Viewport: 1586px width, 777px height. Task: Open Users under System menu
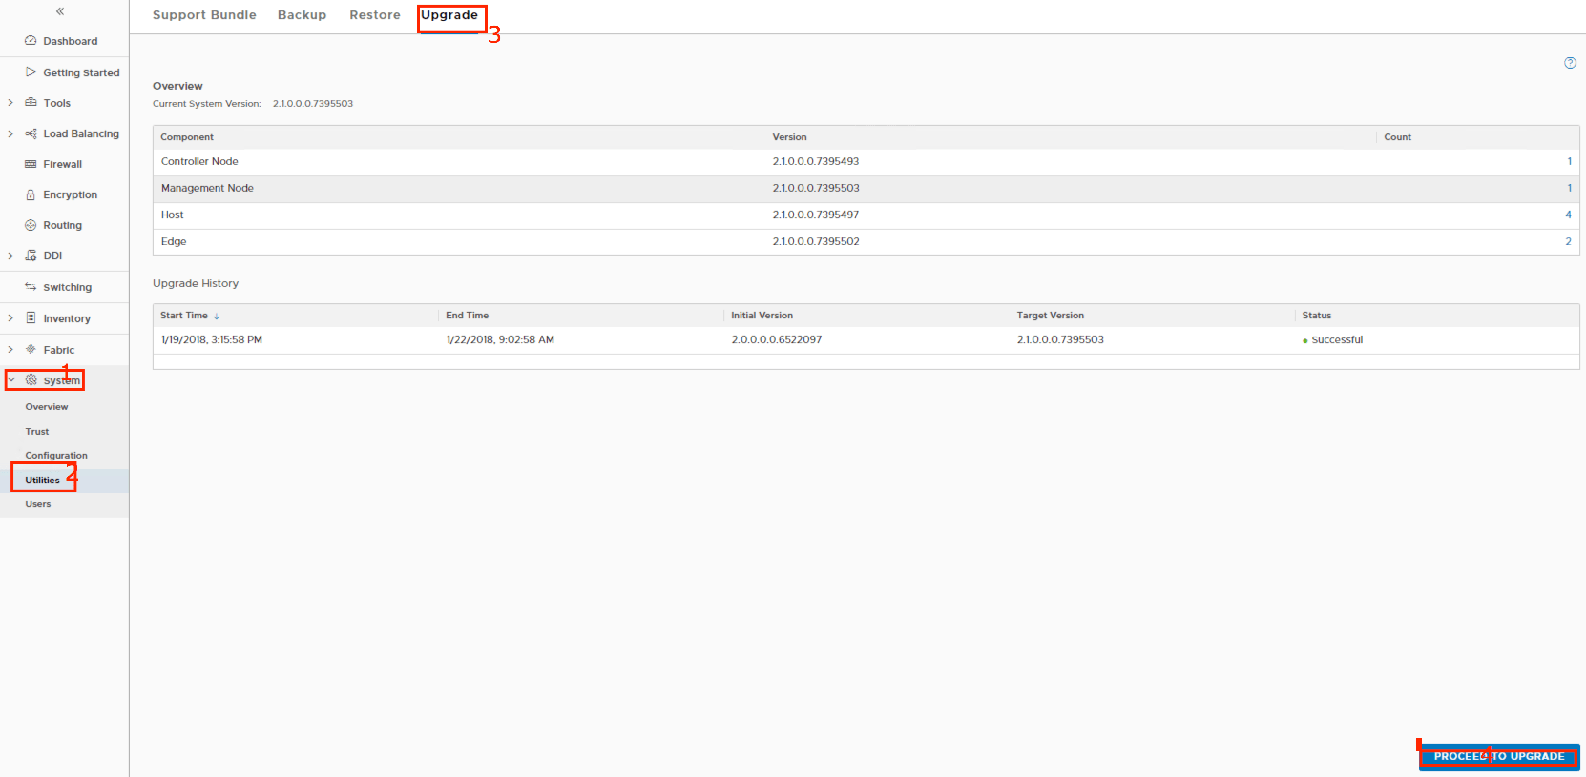[x=38, y=504]
